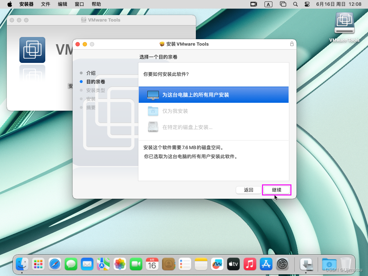This screenshot has width=368, height=276.
Task: Click the 目的宗卷 step in sidebar
Action: [96, 82]
